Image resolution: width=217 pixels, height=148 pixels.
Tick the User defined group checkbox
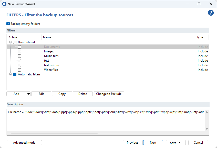[x=15, y=42]
